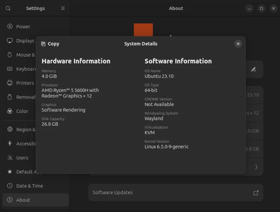Click the Software Information heading
The image size is (280, 212).
point(178,61)
